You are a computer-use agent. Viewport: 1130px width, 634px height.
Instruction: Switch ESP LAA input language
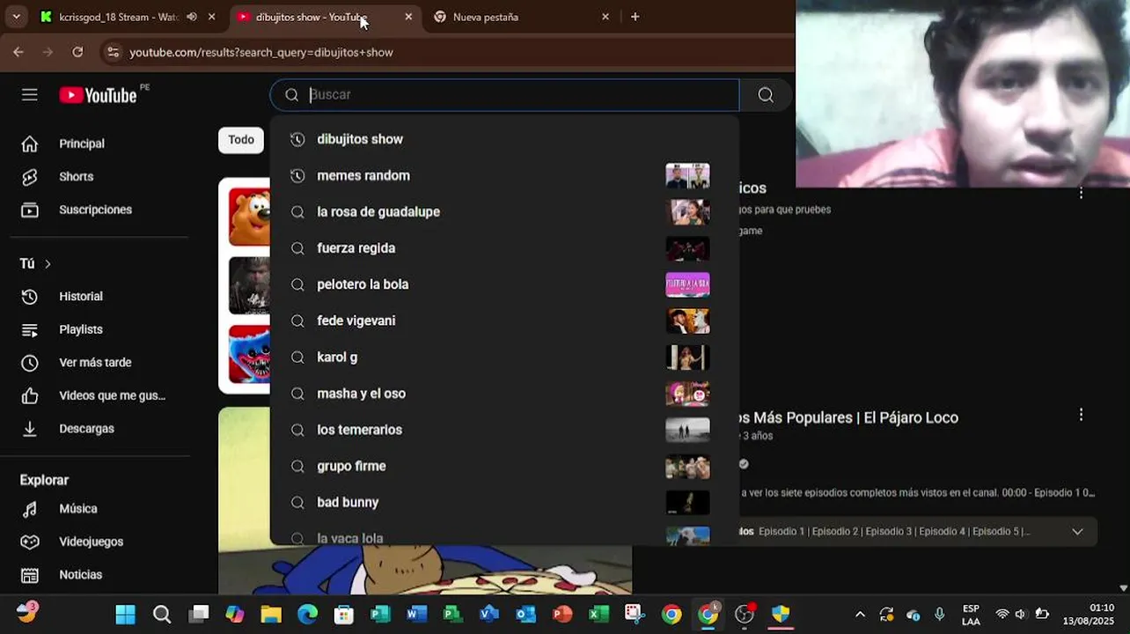(971, 615)
